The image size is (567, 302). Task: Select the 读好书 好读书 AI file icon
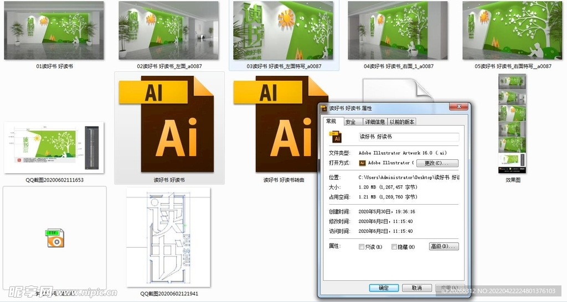pyautogui.click(x=166, y=124)
